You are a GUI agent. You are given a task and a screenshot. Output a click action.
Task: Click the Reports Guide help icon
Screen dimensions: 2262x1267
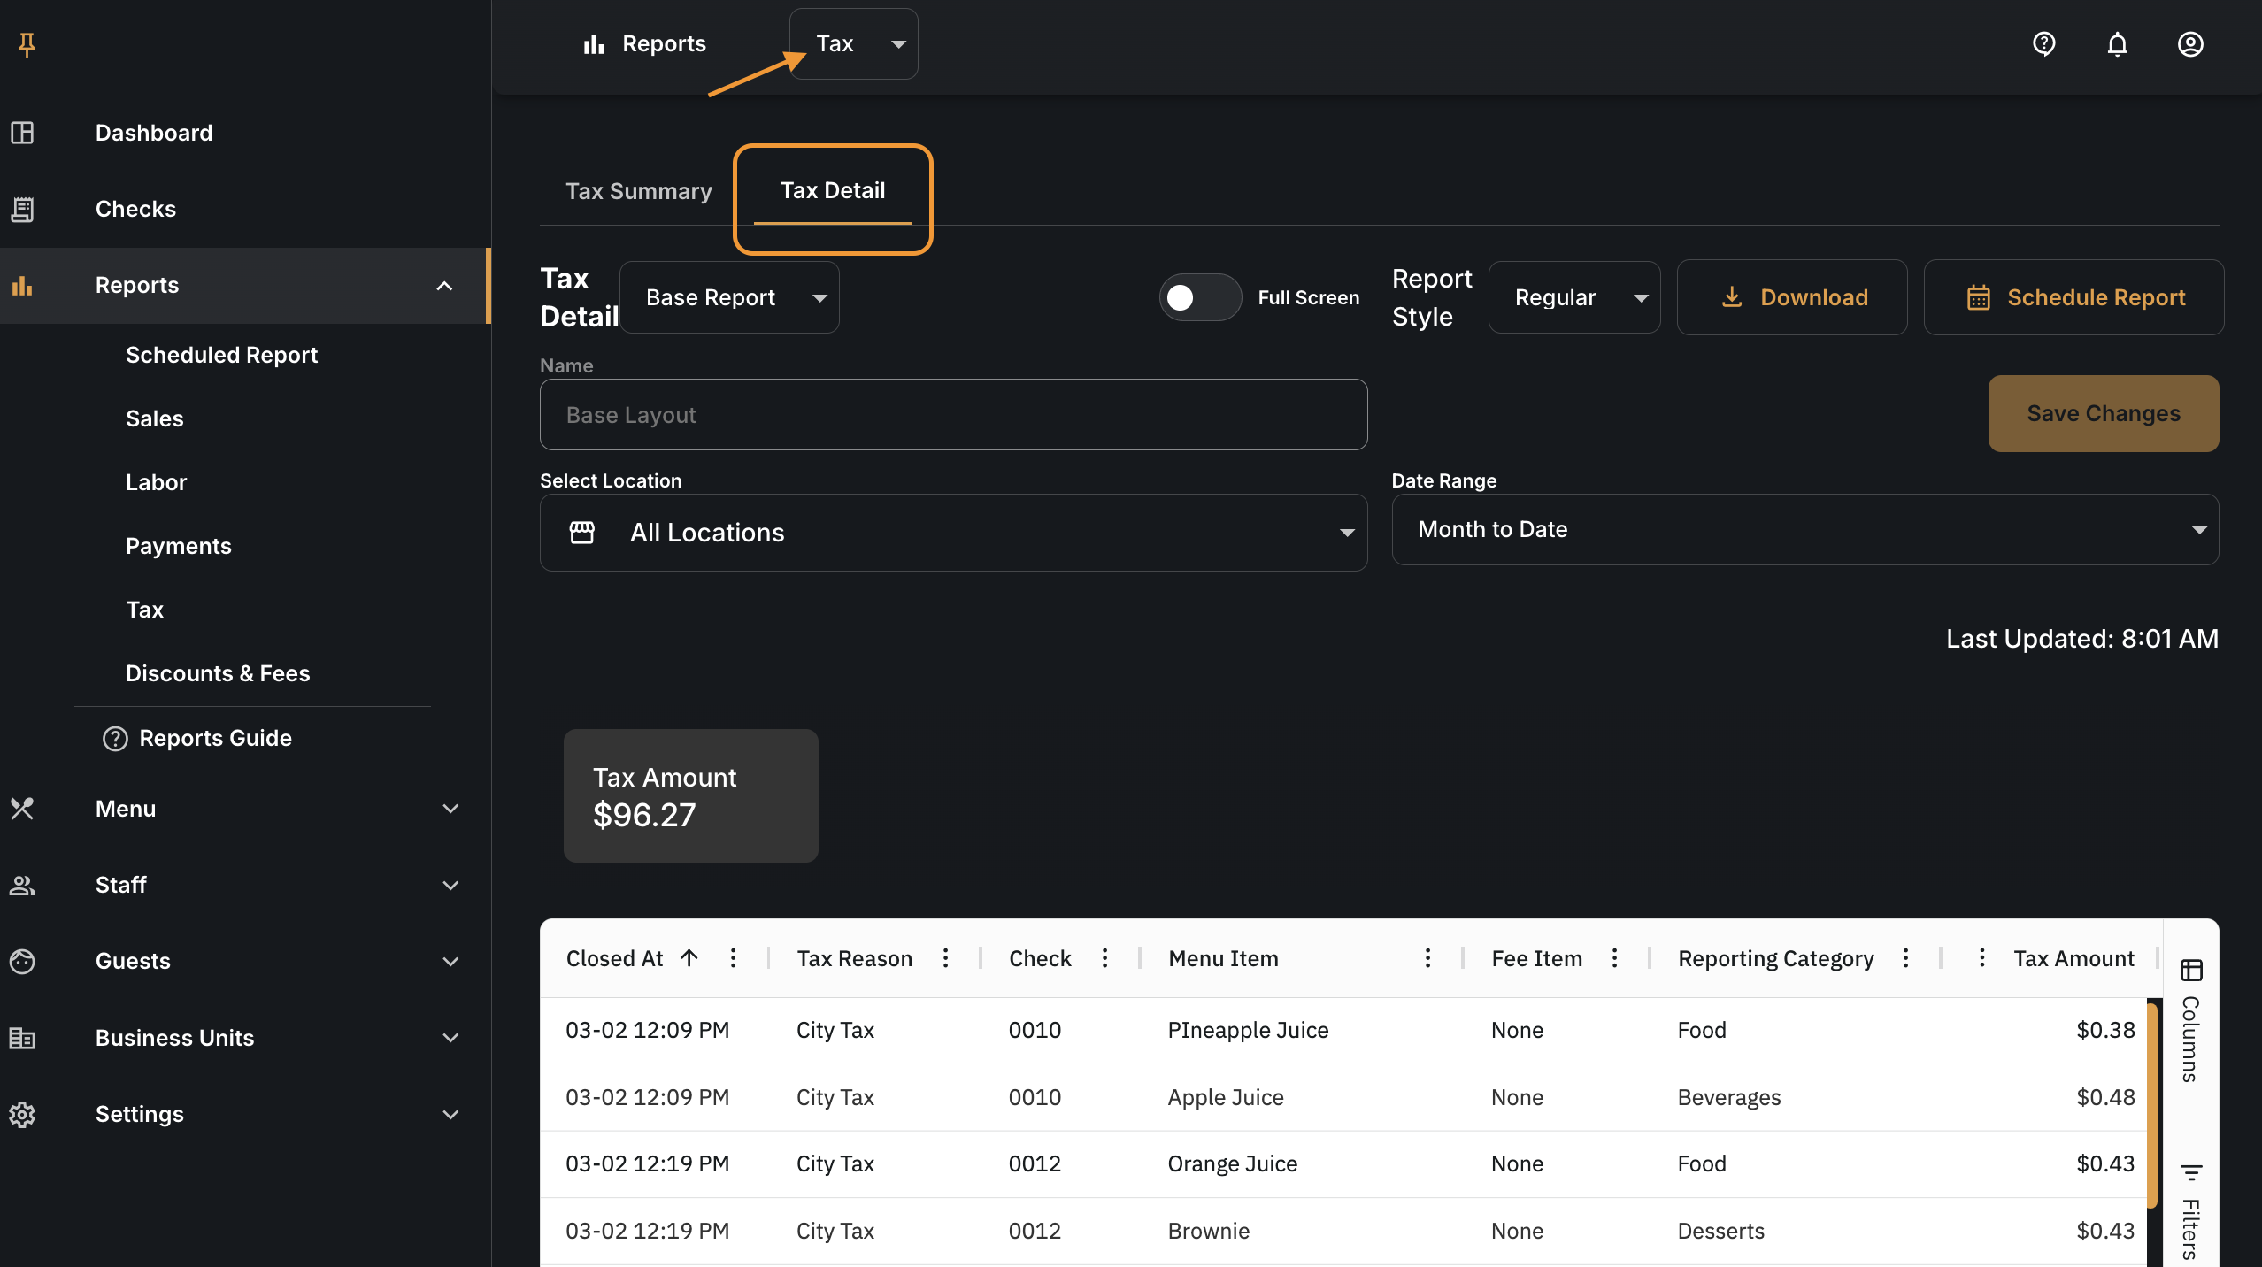(x=115, y=738)
